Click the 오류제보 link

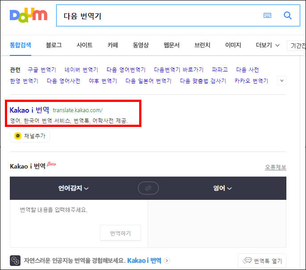[x=276, y=167]
